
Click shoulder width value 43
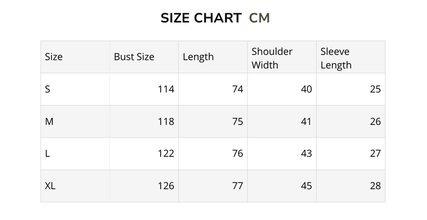coord(306,154)
